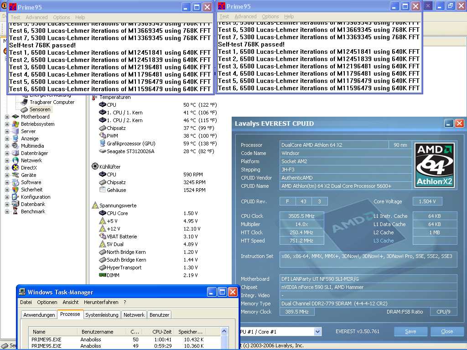Open Help menu in right Prime95 window

click(289, 16)
